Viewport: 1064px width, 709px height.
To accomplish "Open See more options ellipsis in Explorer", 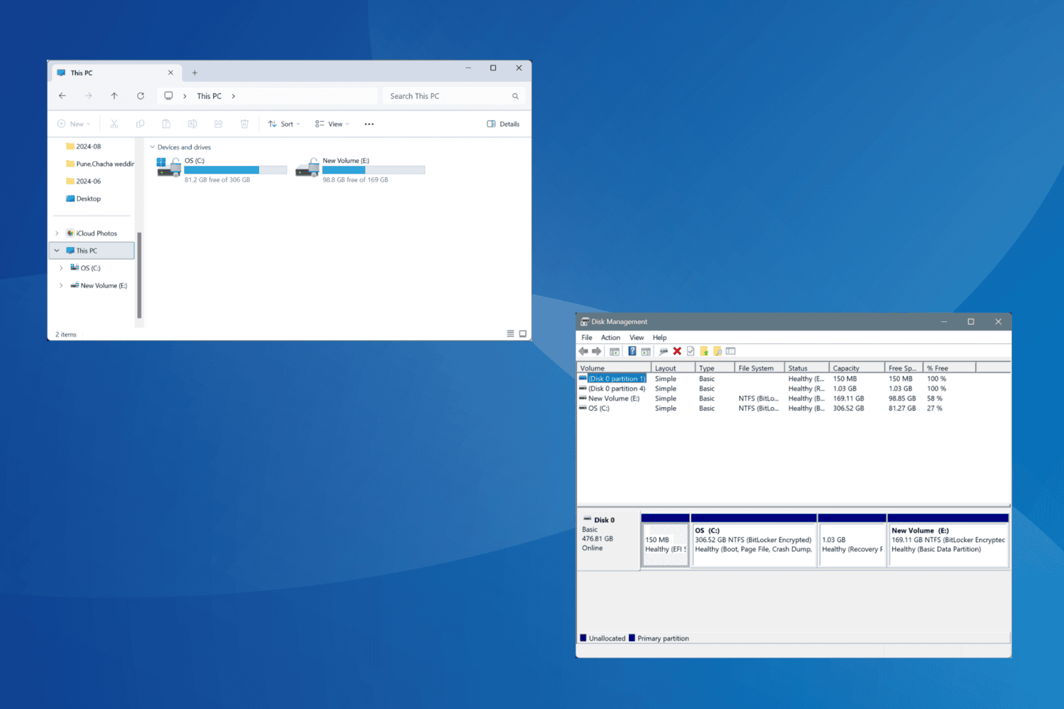I will coord(369,124).
